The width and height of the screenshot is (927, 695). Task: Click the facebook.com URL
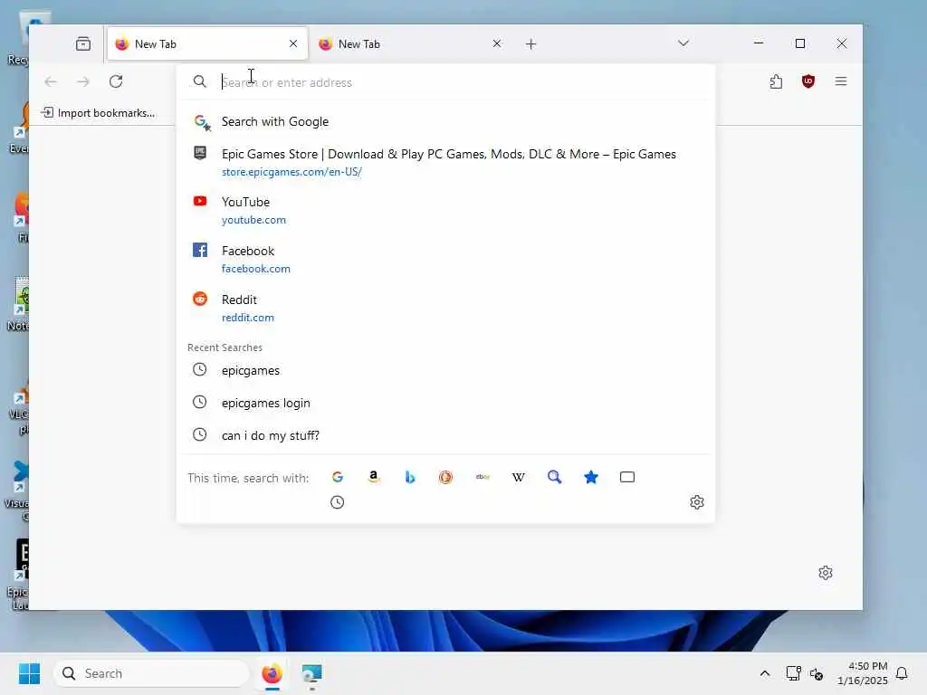coord(256,269)
